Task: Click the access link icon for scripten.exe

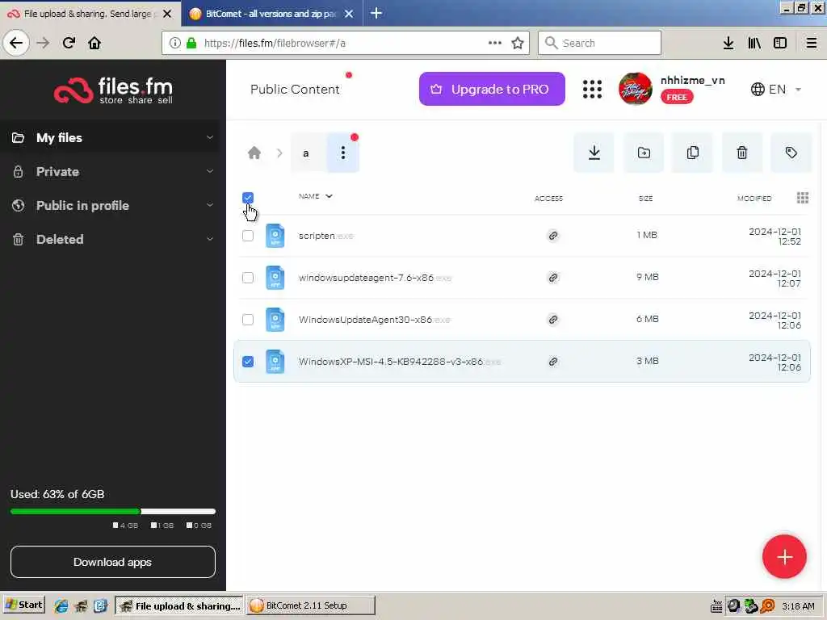Action: point(552,236)
